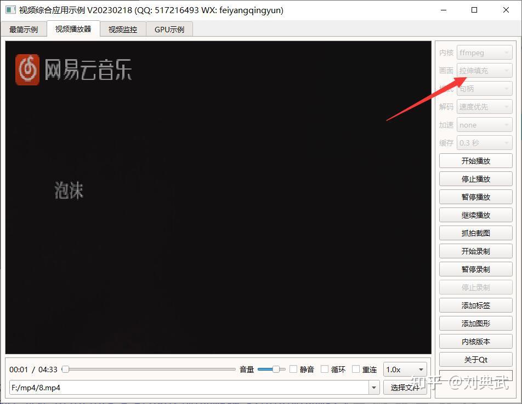Viewport: 522px width, 404px height.
Task: Check the 重连 reconnect option
Action: [x=356, y=369]
